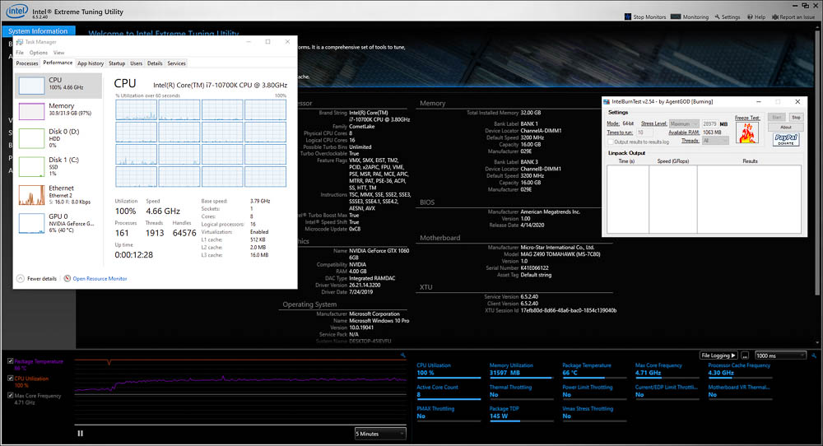Open Stress Level Maximum dropdown

684,123
